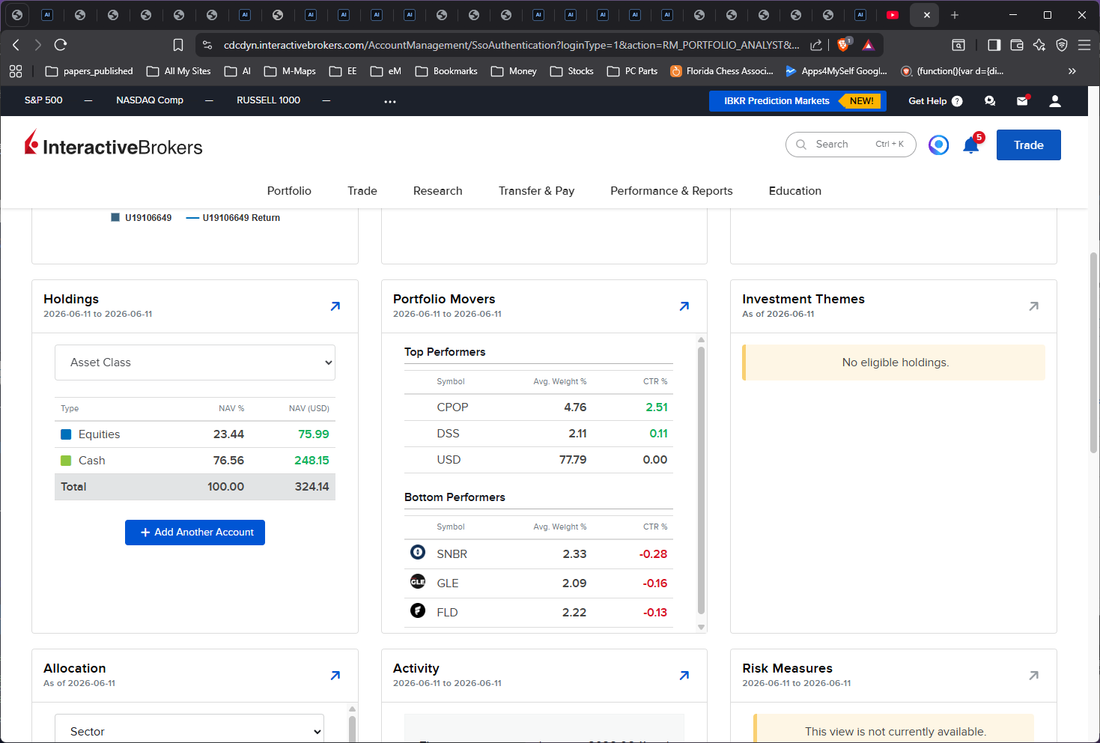Image resolution: width=1100 pixels, height=743 pixels.
Task: Click the SNBR company logo icon
Action: click(x=418, y=552)
